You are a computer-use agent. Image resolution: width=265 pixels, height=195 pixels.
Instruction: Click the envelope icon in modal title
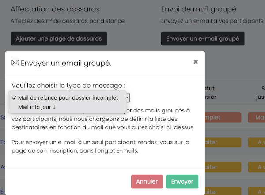coord(15,63)
